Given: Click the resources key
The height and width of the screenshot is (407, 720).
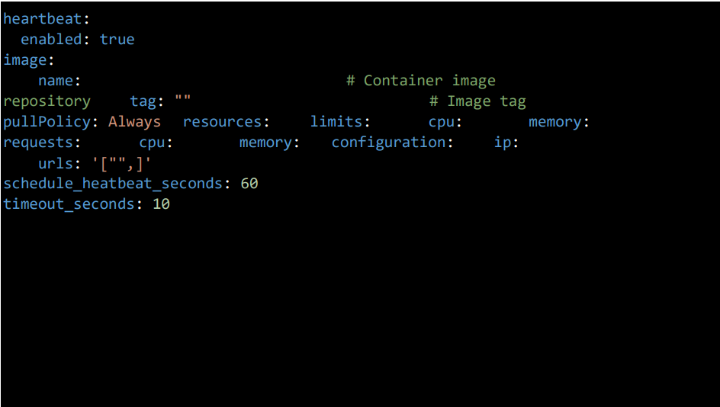Looking at the screenshot, I should (222, 122).
